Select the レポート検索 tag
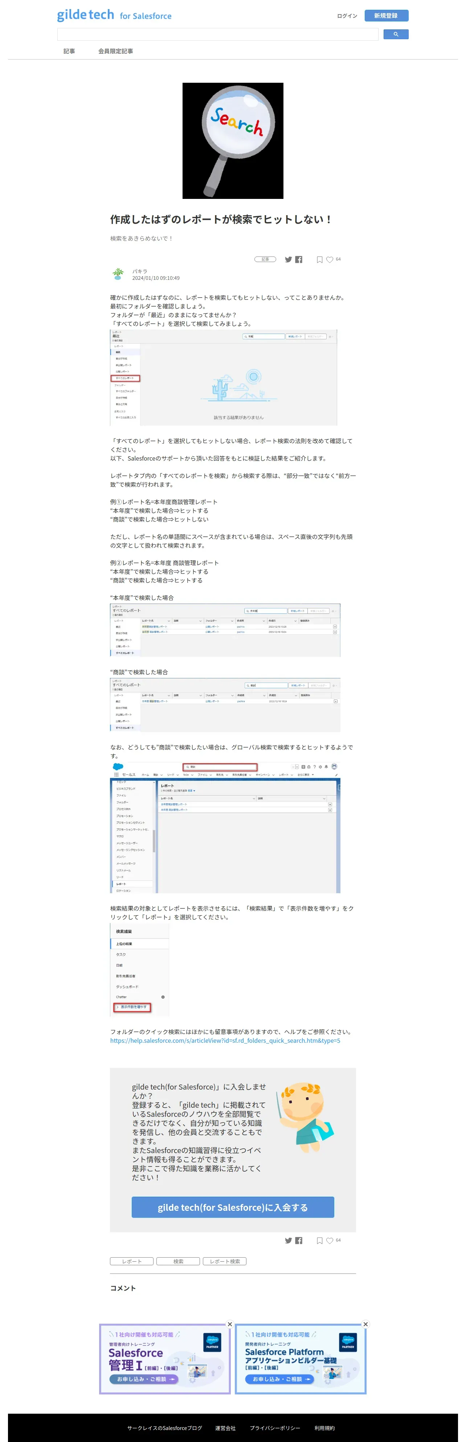Image resolution: width=466 pixels, height=1442 pixels. 225,1261
